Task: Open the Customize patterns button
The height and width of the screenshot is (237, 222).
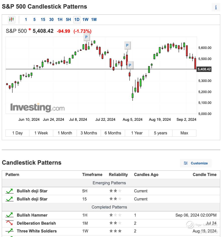Action: pyautogui.click(x=196, y=163)
